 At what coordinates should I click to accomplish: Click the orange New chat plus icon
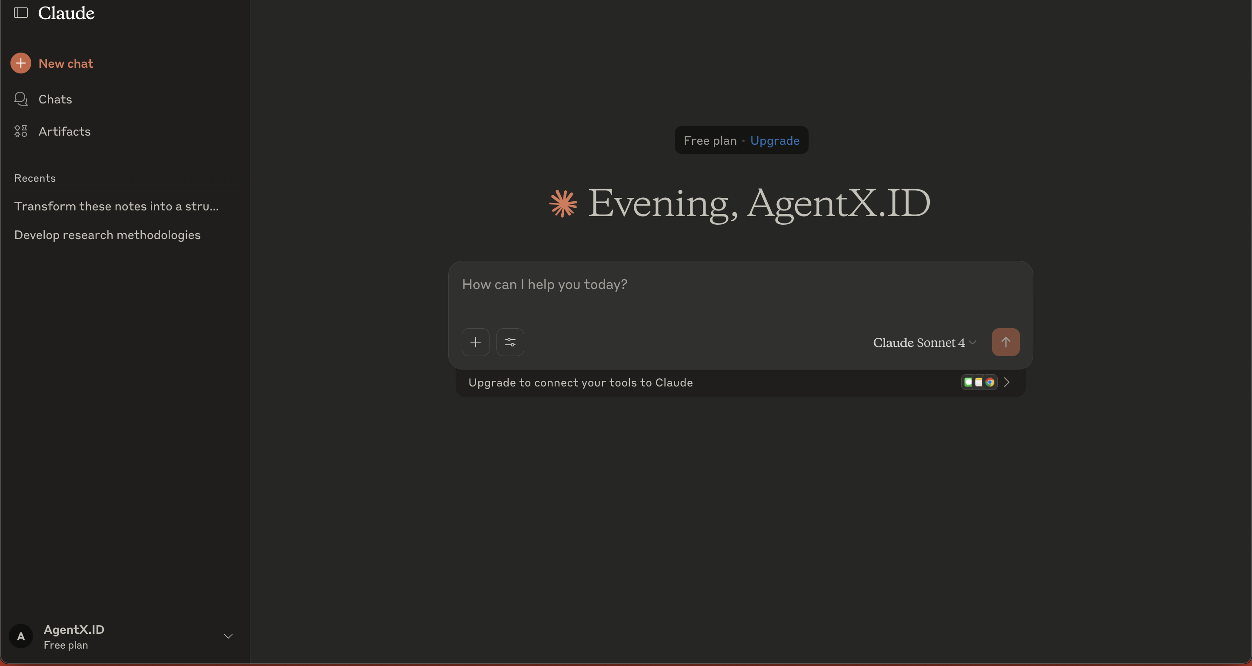[x=20, y=63]
